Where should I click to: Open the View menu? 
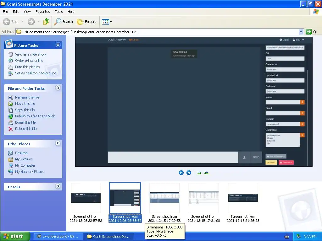click(27, 12)
